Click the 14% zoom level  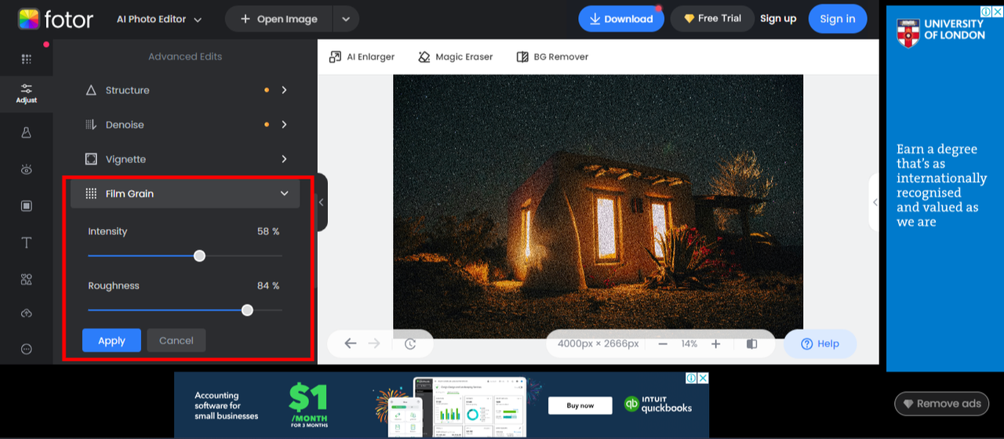coord(689,343)
